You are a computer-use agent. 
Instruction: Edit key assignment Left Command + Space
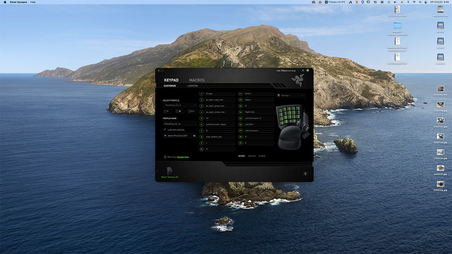(220, 125)
